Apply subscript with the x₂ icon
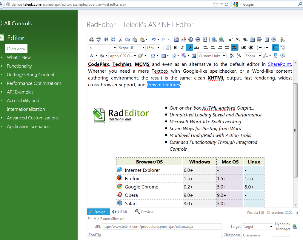This screenshot has height=240, width=303. point(238,40)
